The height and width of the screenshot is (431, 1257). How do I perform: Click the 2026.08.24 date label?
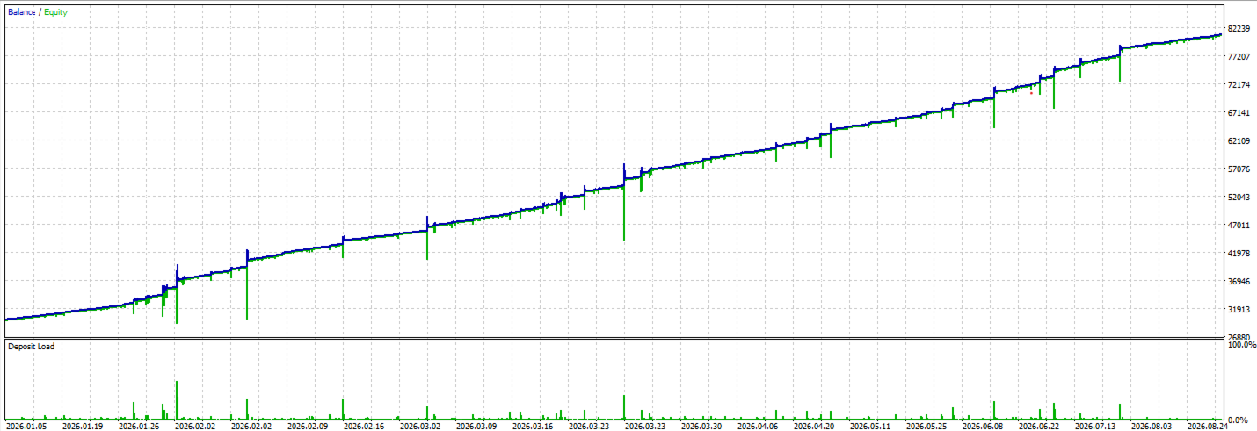[1208, 426]
